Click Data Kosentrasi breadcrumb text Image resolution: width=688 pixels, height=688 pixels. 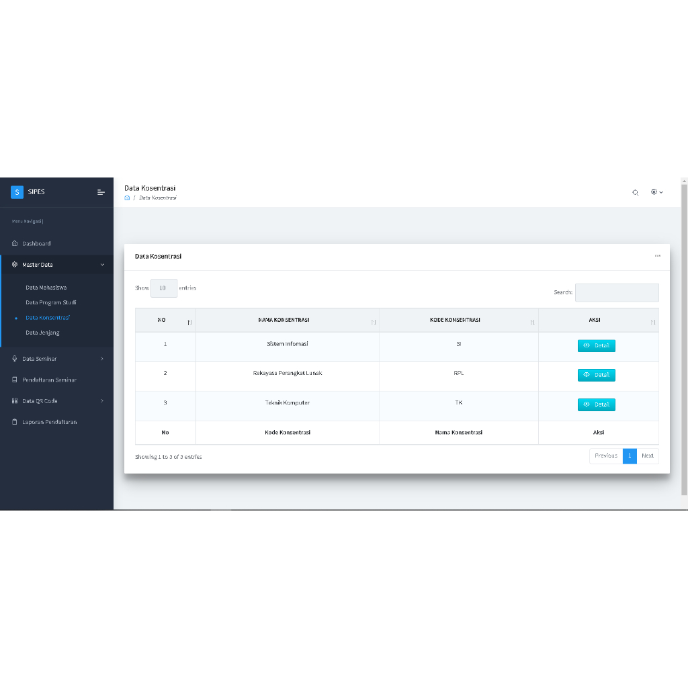(157, 198)
